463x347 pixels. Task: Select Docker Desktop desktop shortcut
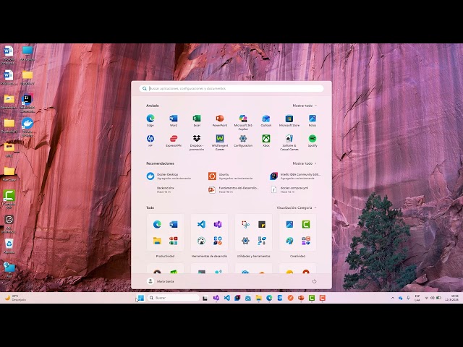(x=27, y=127)
